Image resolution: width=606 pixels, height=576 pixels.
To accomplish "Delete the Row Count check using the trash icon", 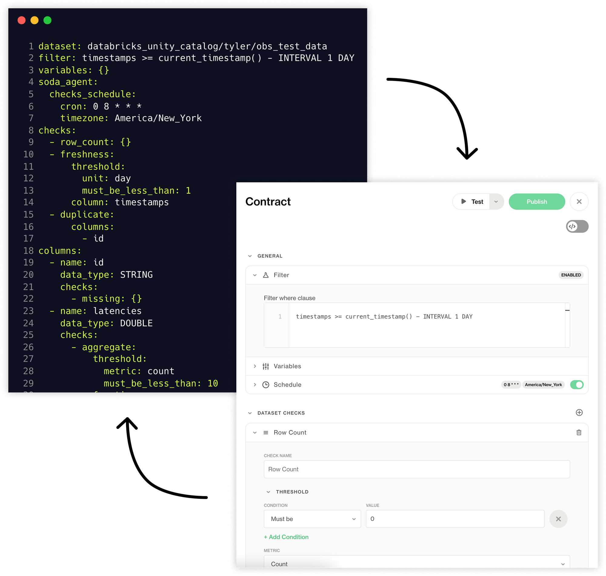I will pos(579,432).
